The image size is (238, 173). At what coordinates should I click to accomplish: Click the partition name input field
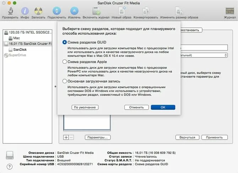pos(204,48)
